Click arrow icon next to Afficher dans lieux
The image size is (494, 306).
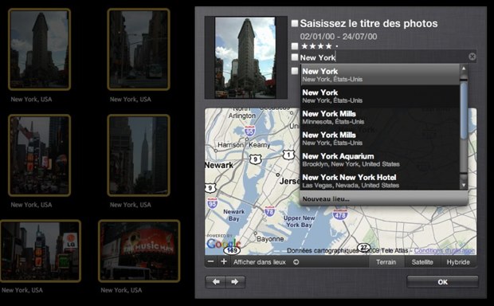pyautogui.click(x=296, y=262)
